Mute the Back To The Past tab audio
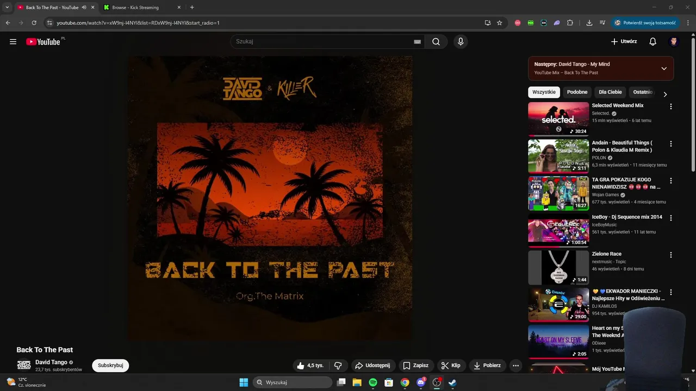 pos(84,8)
